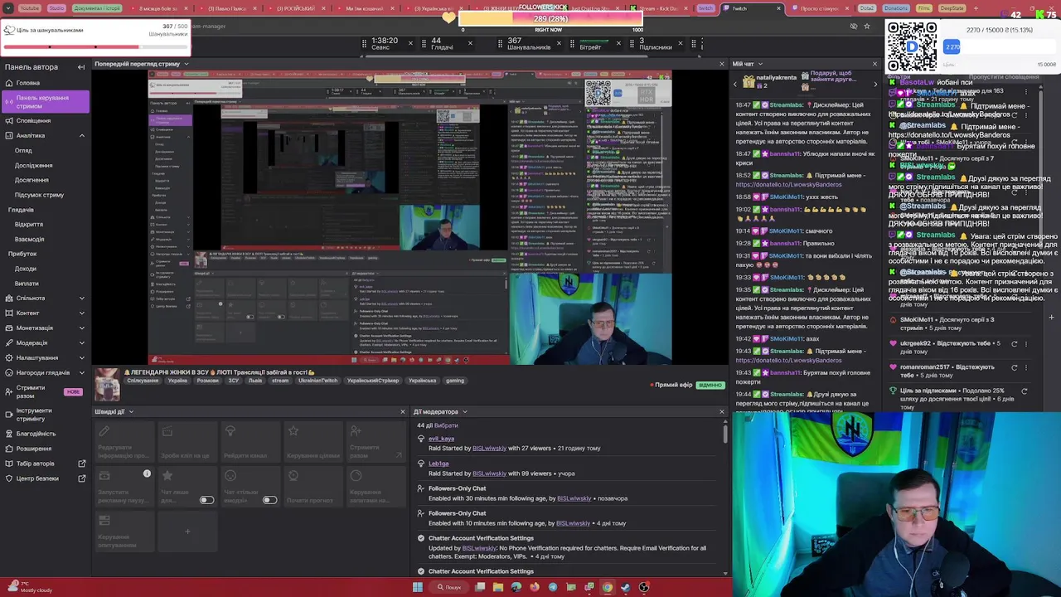Open Доходи under Прибуток
This screenshot has width=1061, height=597.
coord(26,269)
